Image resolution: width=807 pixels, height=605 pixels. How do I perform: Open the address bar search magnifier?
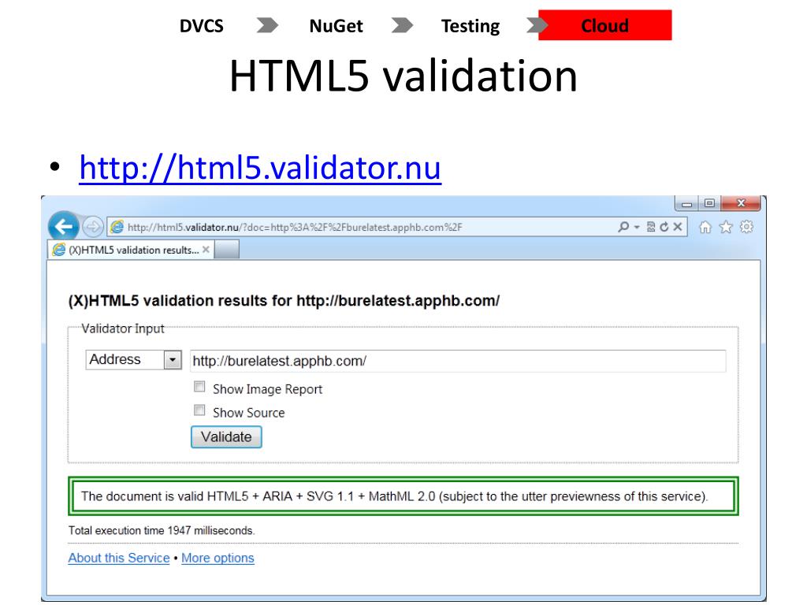(623, 227)
